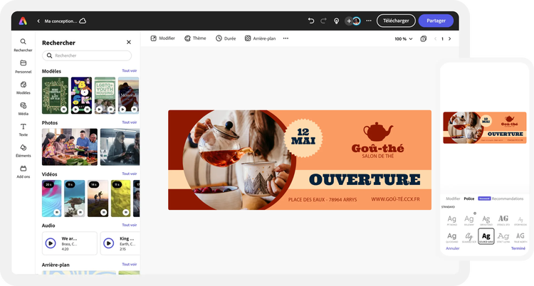Select PLACE DES EAUX address text
The height and width of the screenshot is (286, 534).
[x=323, y=199]
